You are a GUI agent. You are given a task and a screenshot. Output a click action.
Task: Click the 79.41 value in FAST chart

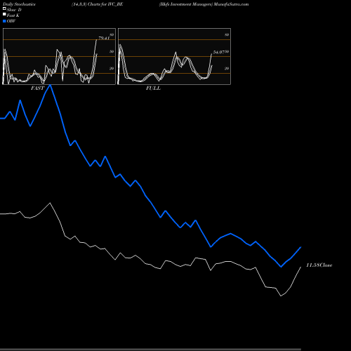coord(104,38)
